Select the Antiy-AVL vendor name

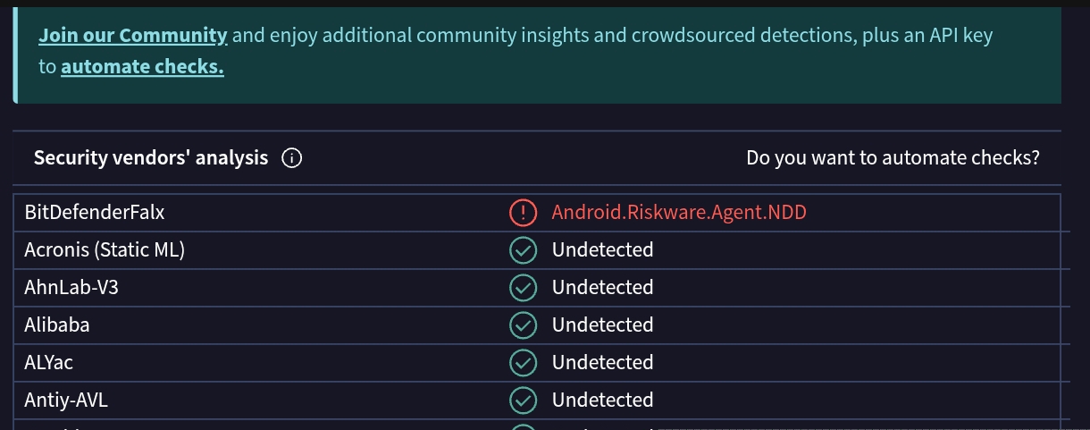click(x=66, y=400)
